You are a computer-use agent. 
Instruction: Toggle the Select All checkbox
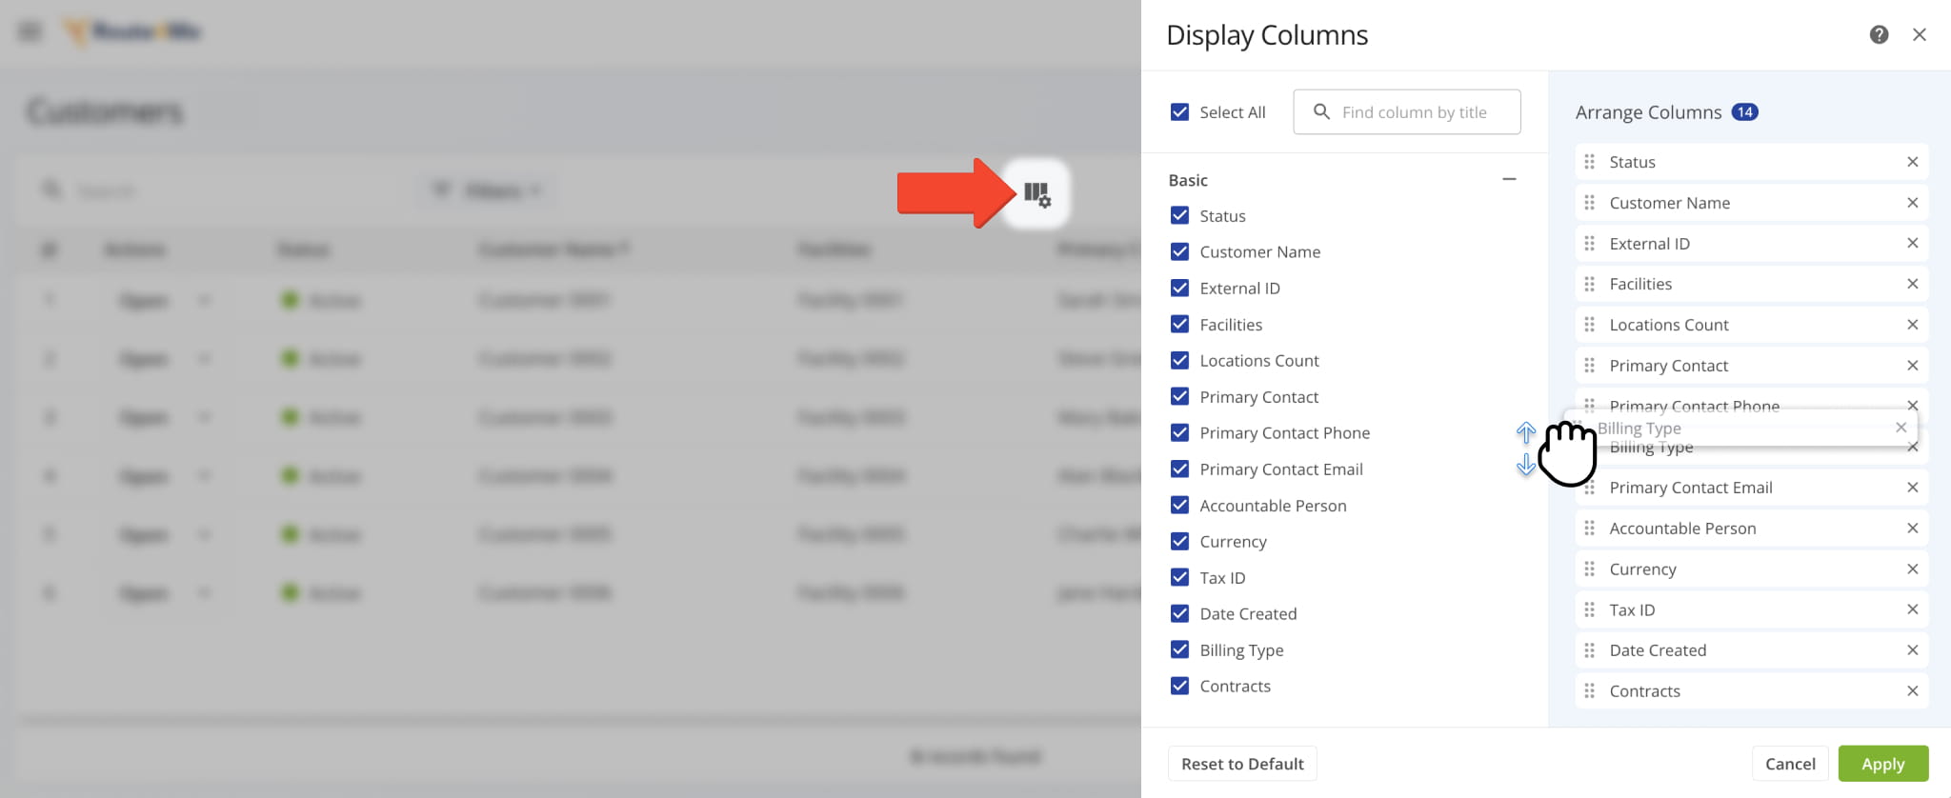click(x=1179, y=111)
